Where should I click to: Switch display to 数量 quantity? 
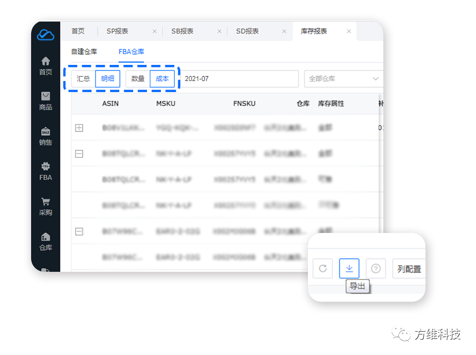point(138,79)
